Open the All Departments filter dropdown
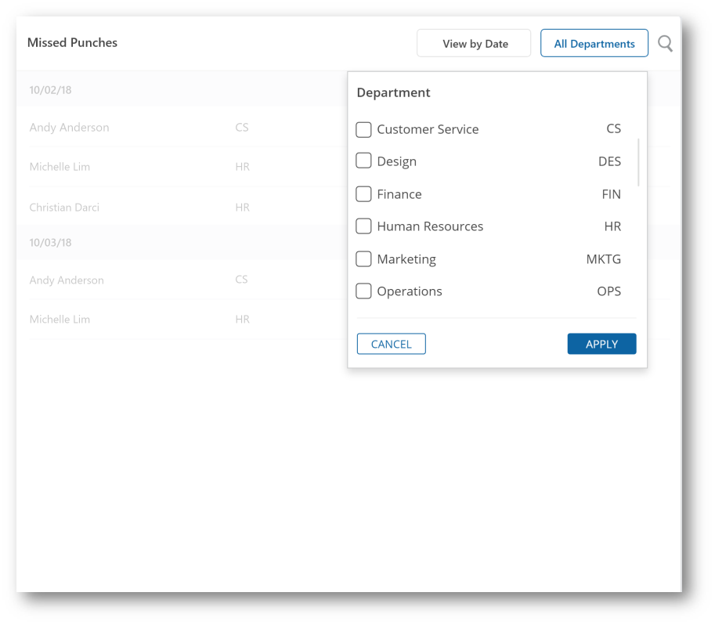715x625 pixels. point(594,44)
